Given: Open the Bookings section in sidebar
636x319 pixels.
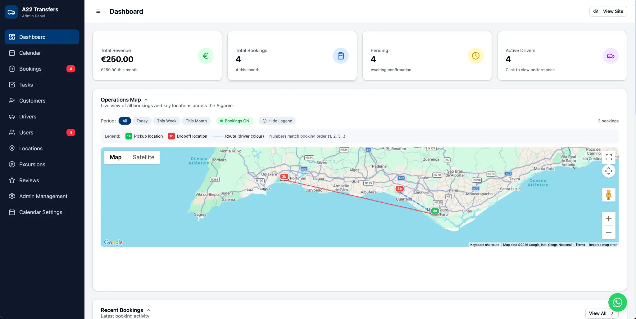Looking at the screenshot, I should (30, 69).
